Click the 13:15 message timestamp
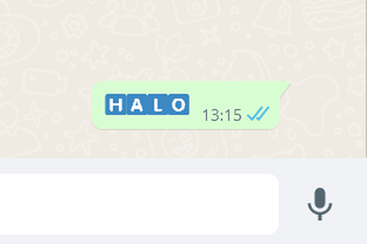Image resolution: width=367 pixels, height=244 pixels. (x=222, y=115)
